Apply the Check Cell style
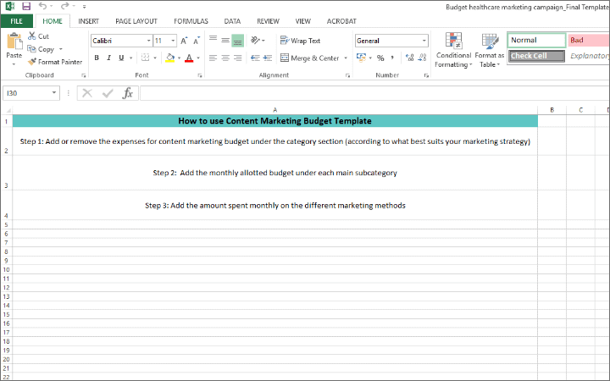The width and height of the screenshot is (610, 381). tap(535, 56)
